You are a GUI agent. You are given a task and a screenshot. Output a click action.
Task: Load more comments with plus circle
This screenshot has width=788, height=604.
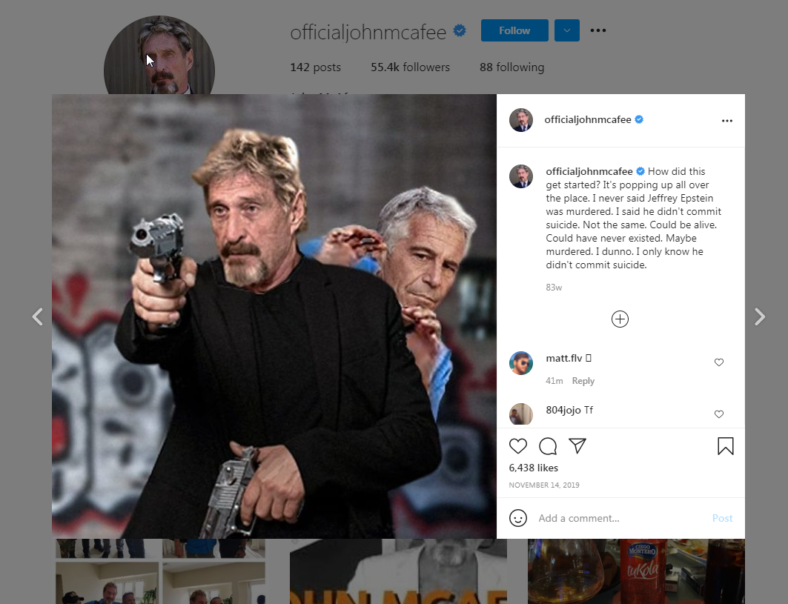pos(620,319)
